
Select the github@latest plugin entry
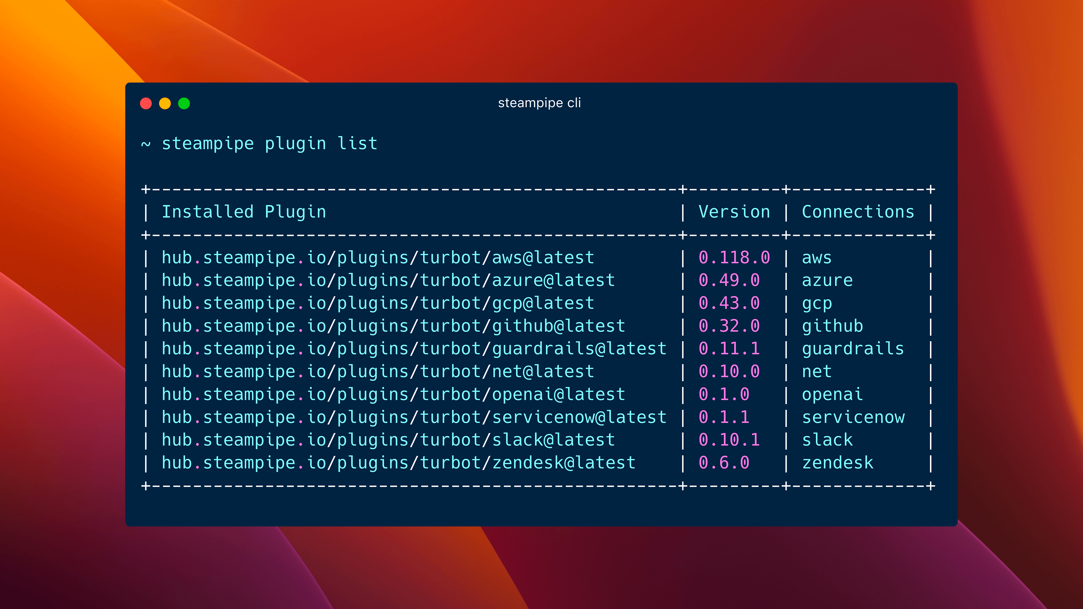pyautogui.click(x=393, y=326)
